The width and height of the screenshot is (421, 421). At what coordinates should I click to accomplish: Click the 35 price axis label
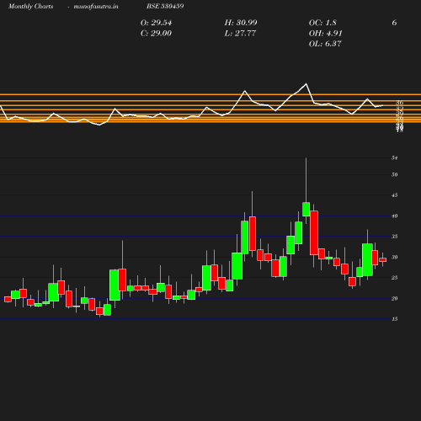pyautogui.click(x=395, y=237)
